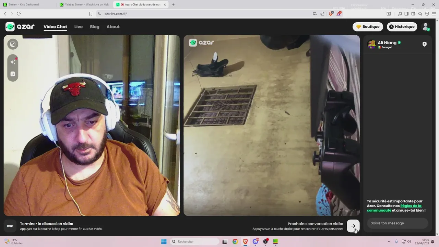Open the green taskbar application
Screen dimensions: 439x247
275,242
